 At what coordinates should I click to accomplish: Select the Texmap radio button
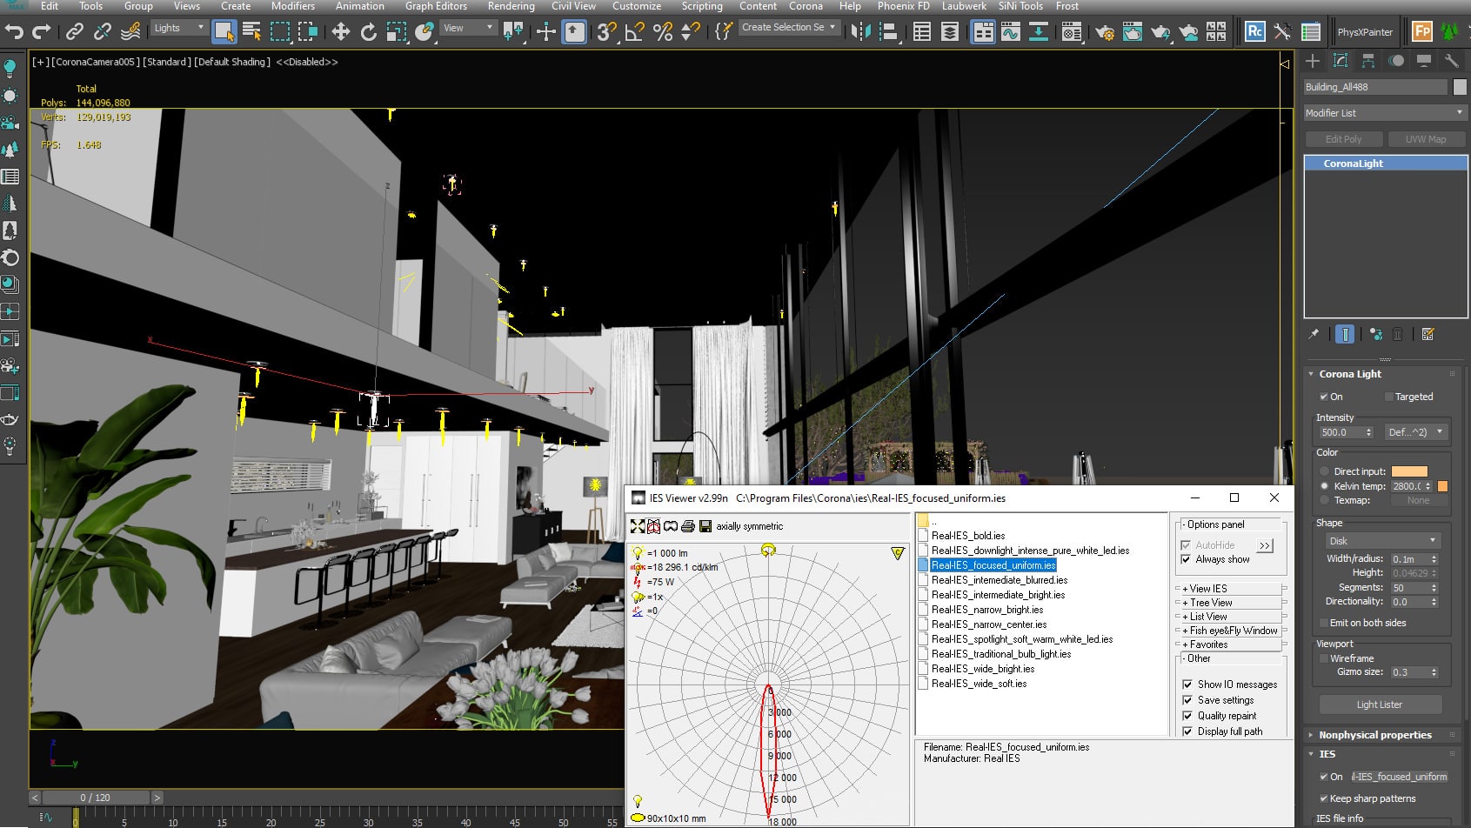pos(1325,500)
